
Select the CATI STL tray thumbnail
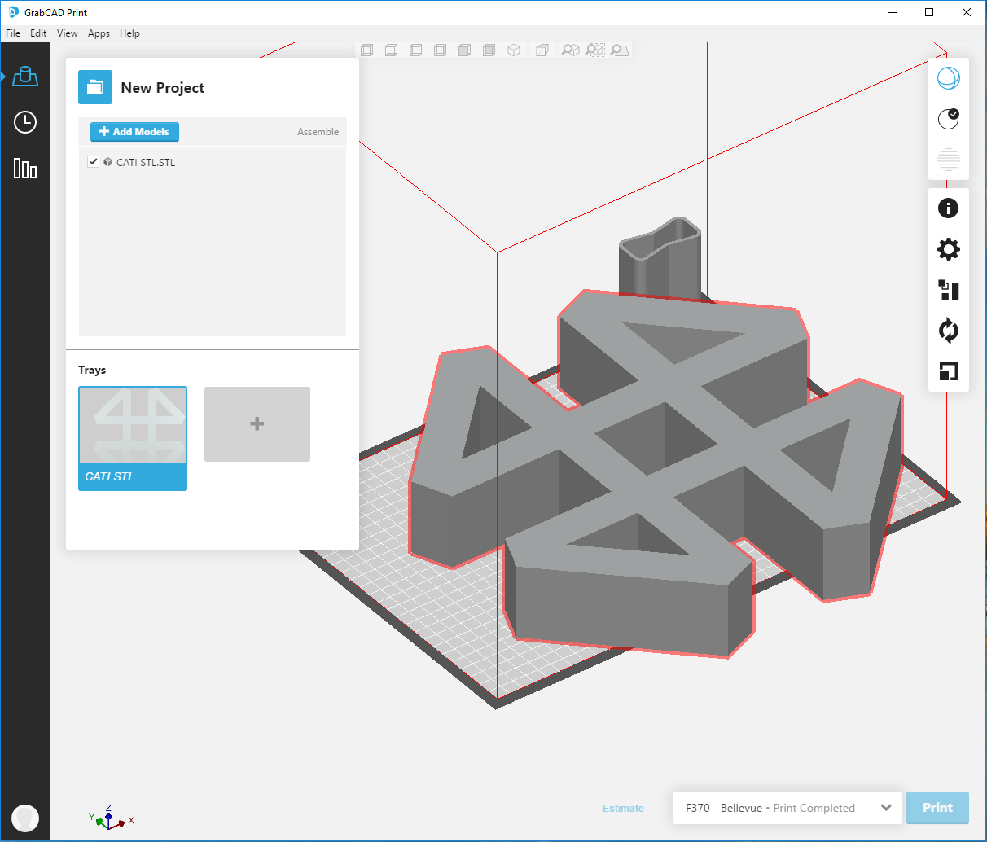tap(133, 438)
